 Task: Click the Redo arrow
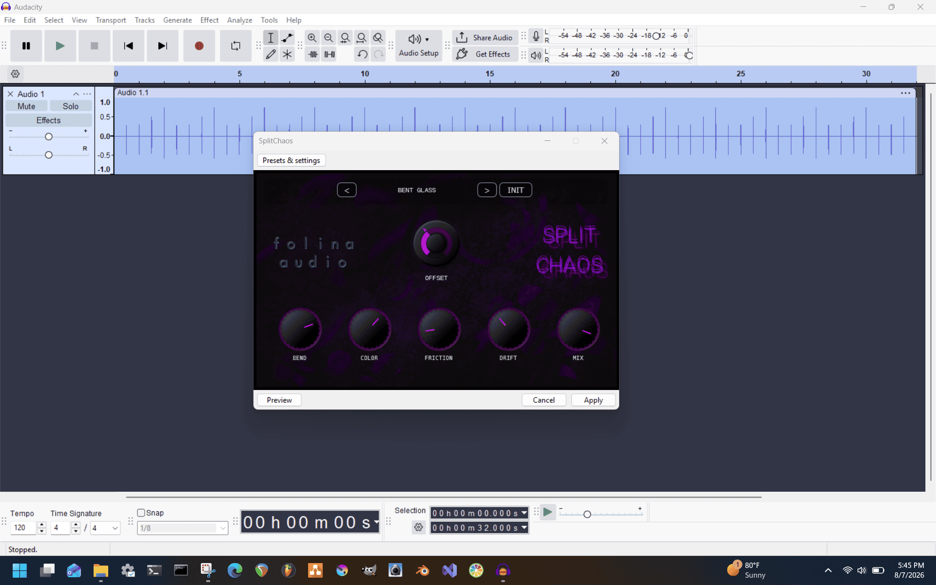coord(378,54)
